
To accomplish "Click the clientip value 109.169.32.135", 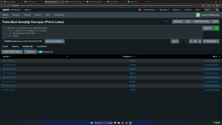I will coord(9,65).
